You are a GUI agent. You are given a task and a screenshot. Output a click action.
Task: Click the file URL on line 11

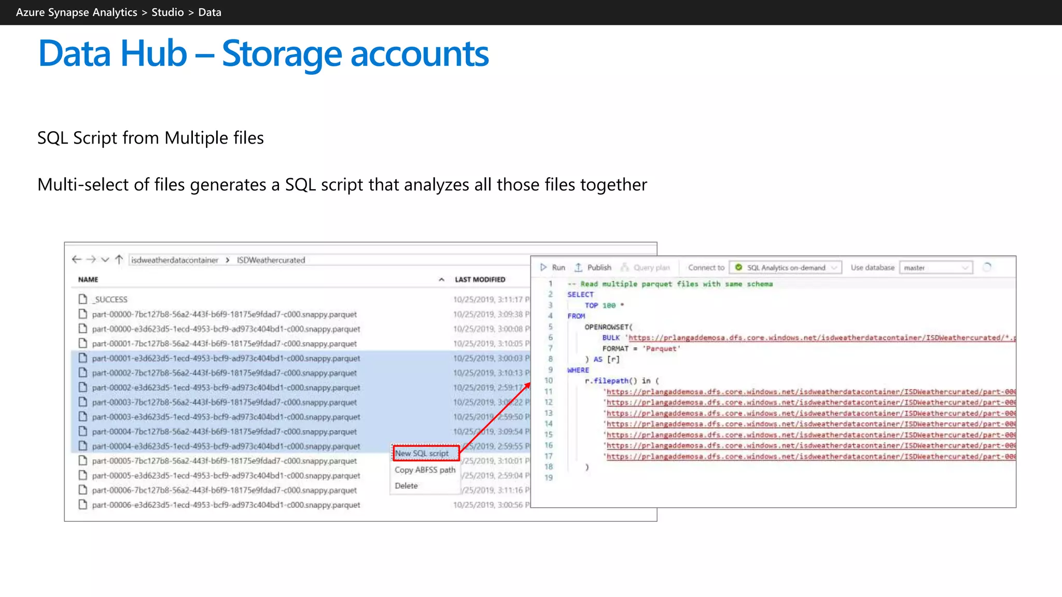[811, 392]
